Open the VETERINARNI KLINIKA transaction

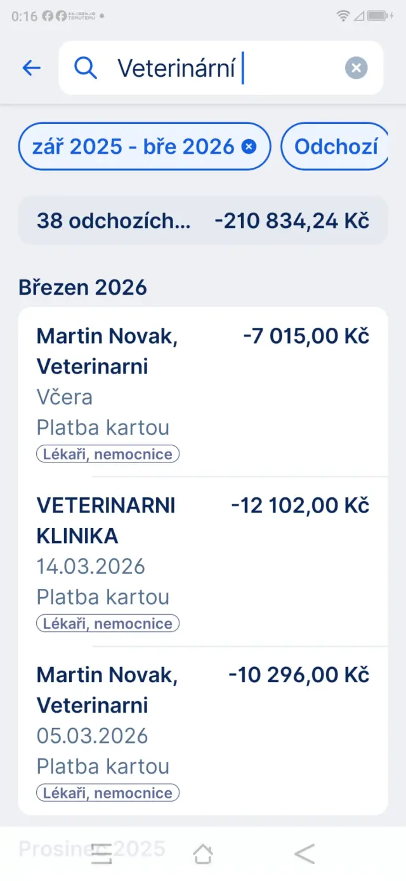pyautogui.click(x=203, y=551)
